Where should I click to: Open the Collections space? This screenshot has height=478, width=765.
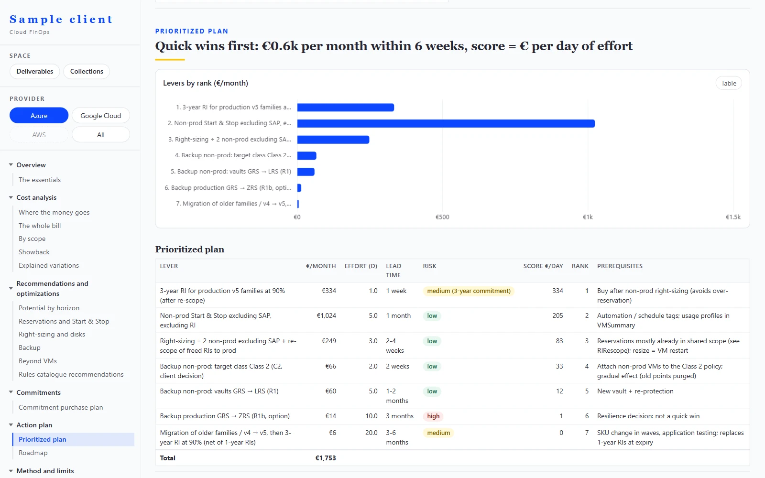[87, 71]
